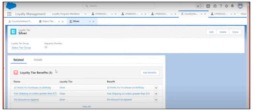
Task: Click the Salesforce cloud logo
Action: coord(11,5)
